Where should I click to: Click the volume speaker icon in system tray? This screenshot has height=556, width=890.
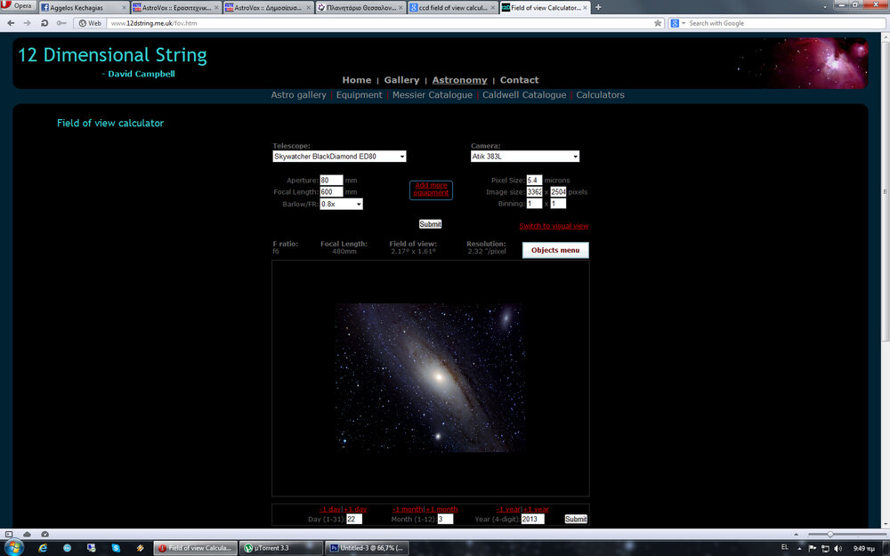(837, 547)
